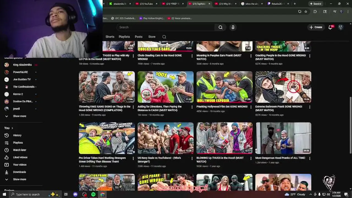This screenshot has width=352, height=198.
Task: Open HOLLYWOOD EXPOSED video thumbnail
Action: point(224,87)
